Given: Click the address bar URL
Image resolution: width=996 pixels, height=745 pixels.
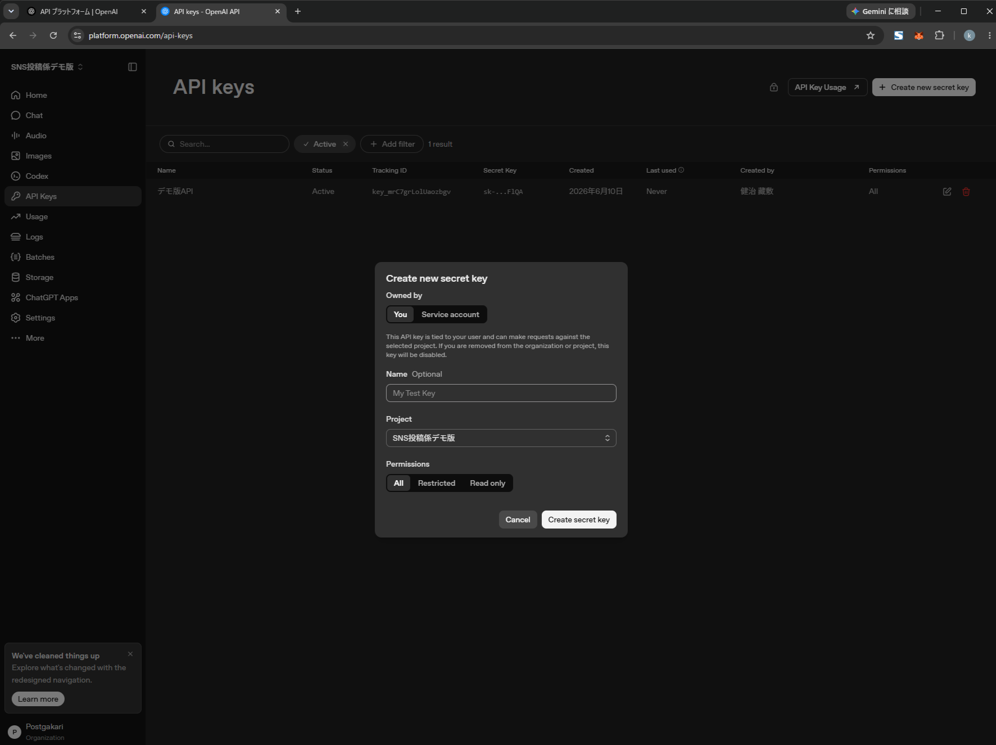Looking at the screenshot, I should coord(141,35).
